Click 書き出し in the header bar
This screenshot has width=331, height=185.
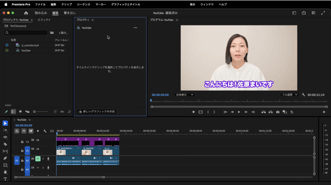tap(69, 13)
